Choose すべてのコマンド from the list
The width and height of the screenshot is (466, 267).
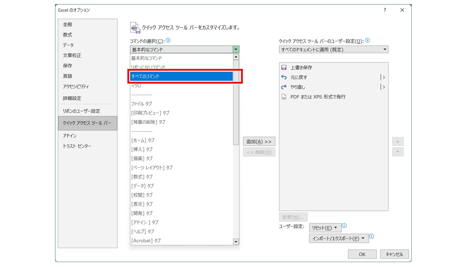(x=181, y=76)
